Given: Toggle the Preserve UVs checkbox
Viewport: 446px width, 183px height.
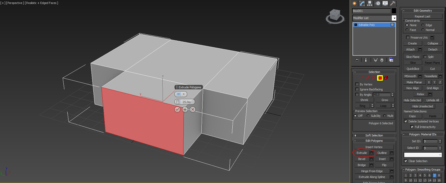Looking at the screenshot, I should coord(408,37).
